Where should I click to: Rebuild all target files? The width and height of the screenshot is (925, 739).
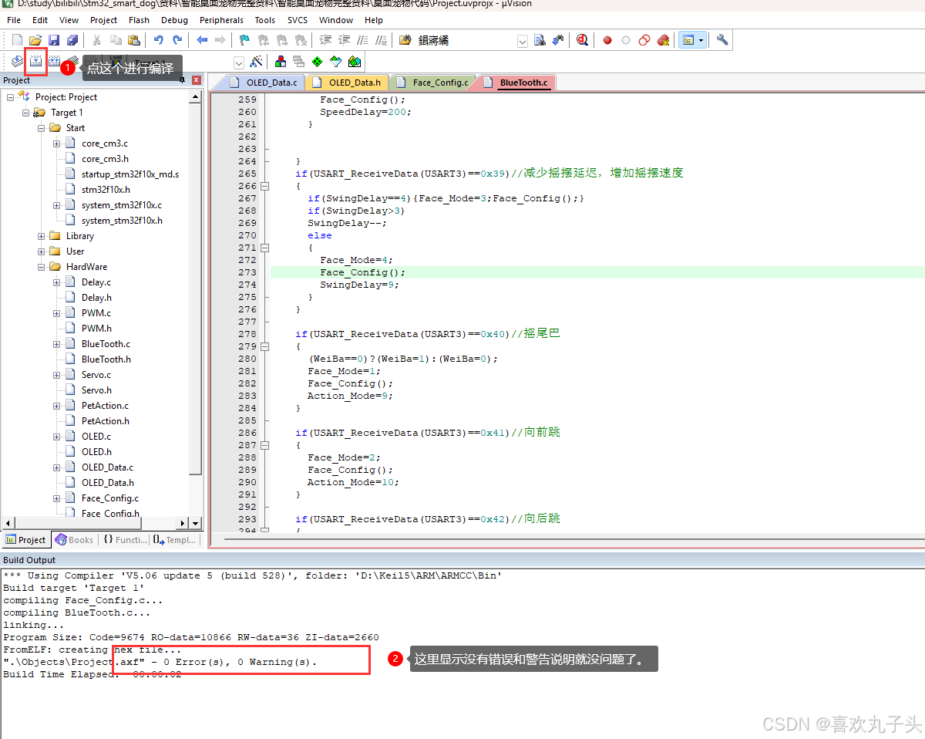[x=54, y=61]
